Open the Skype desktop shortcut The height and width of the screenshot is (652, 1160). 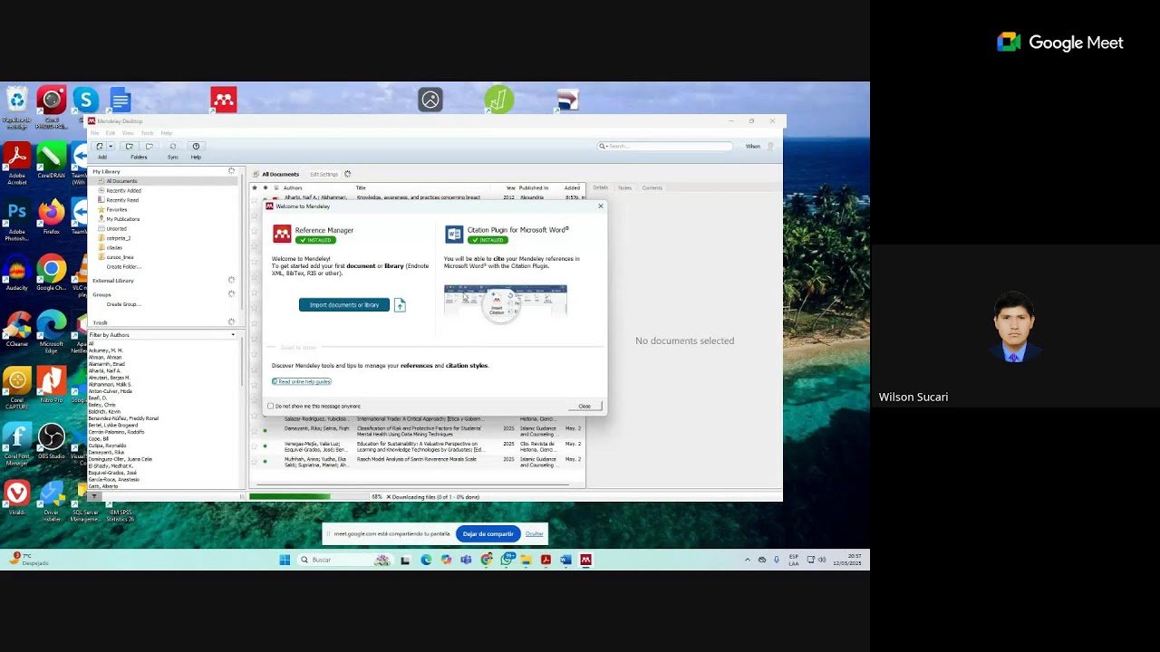(86, 101)
